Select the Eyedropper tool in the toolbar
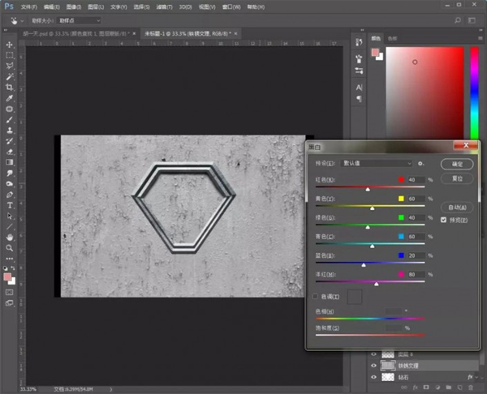This screenshot has height=394, width=487. coord(10,97)
